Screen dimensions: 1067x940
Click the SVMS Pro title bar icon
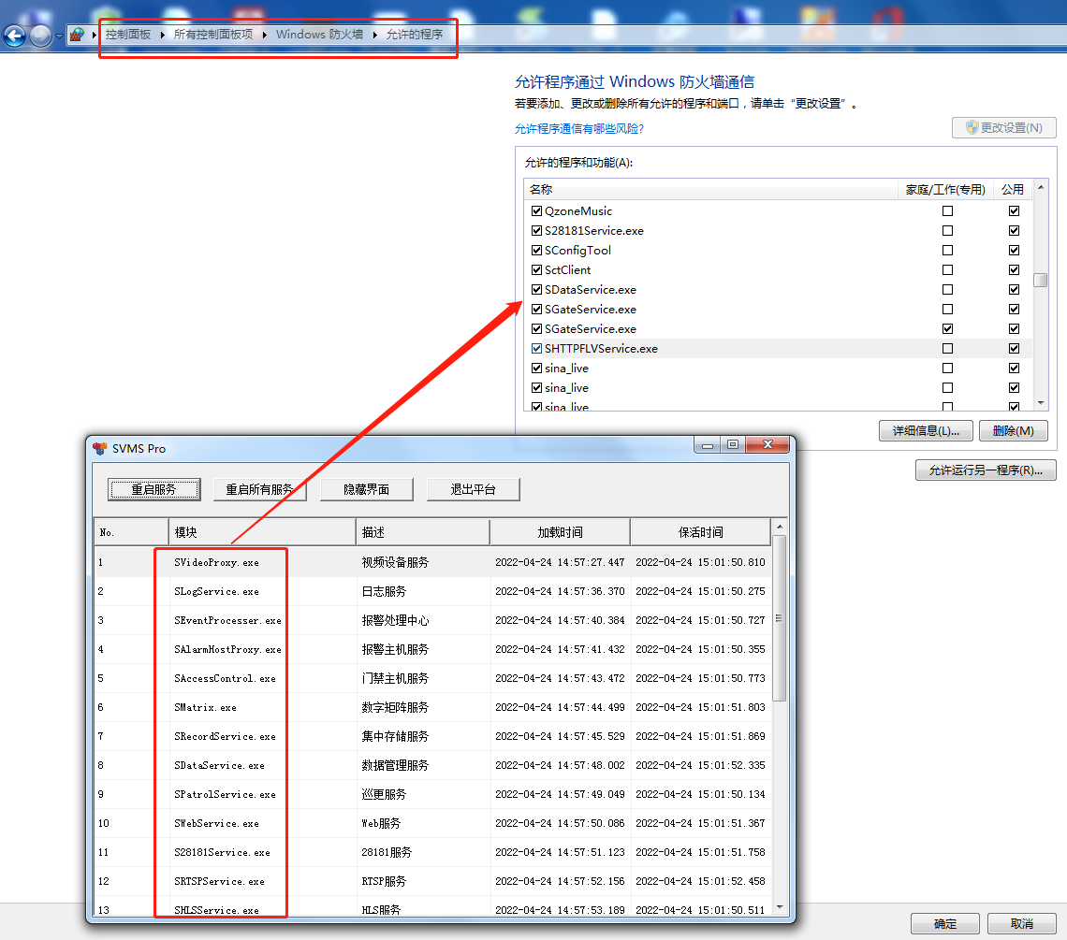pyautogui.click(x=100, y=448)
